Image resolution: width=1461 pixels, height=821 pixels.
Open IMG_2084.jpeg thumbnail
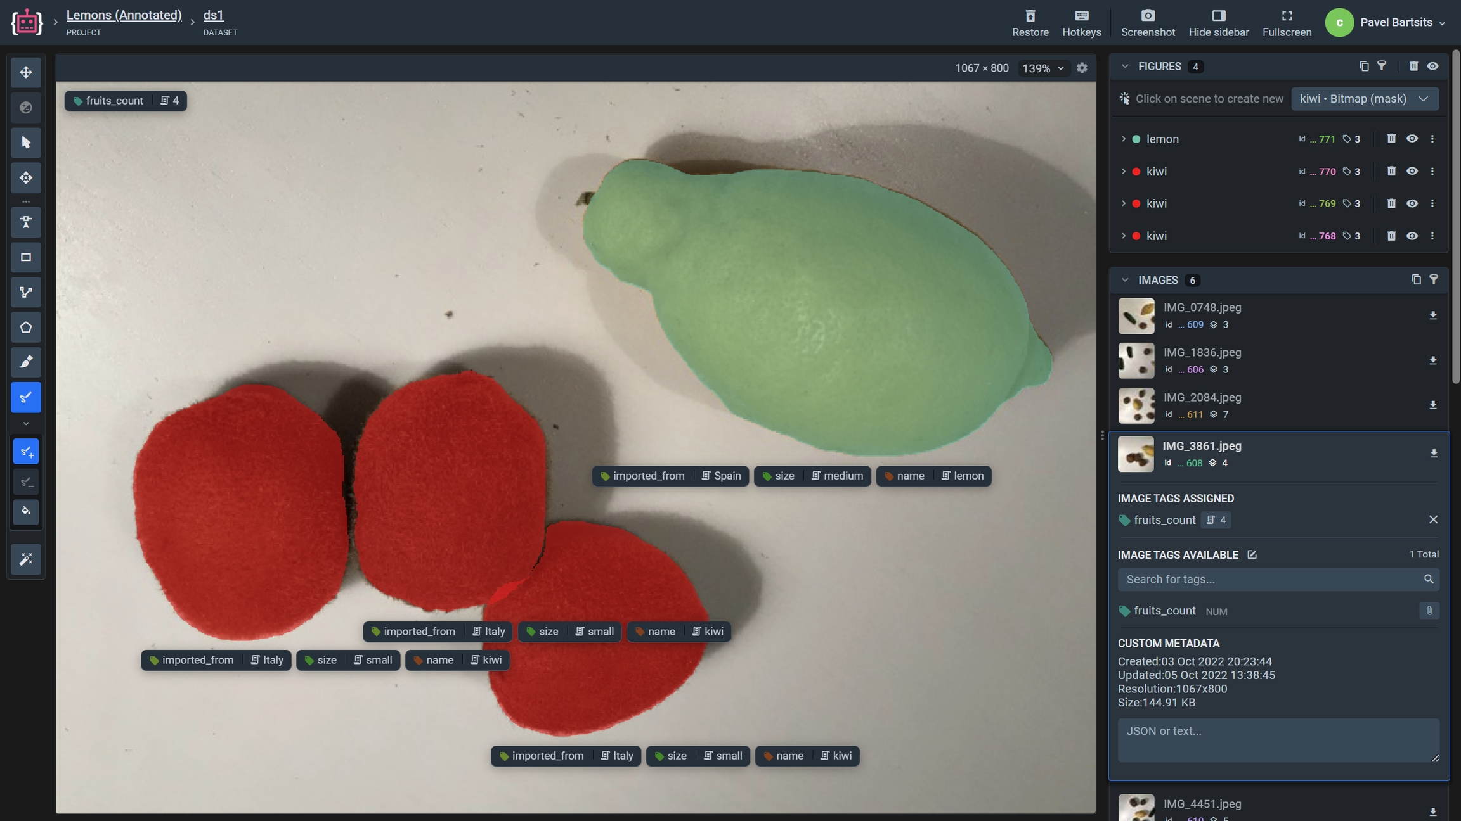[x=1136, y=405]
